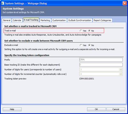Open the Report Categories tab
This screenshot has width=128, height=114.
pos(102,20)
